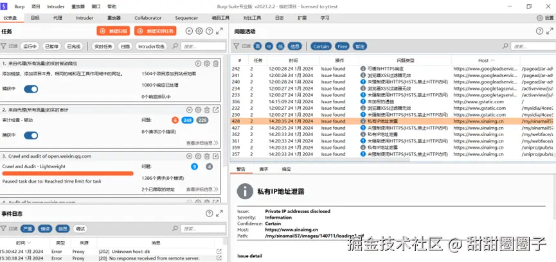Click the 249 issues badge in task 2

[188, 120]
